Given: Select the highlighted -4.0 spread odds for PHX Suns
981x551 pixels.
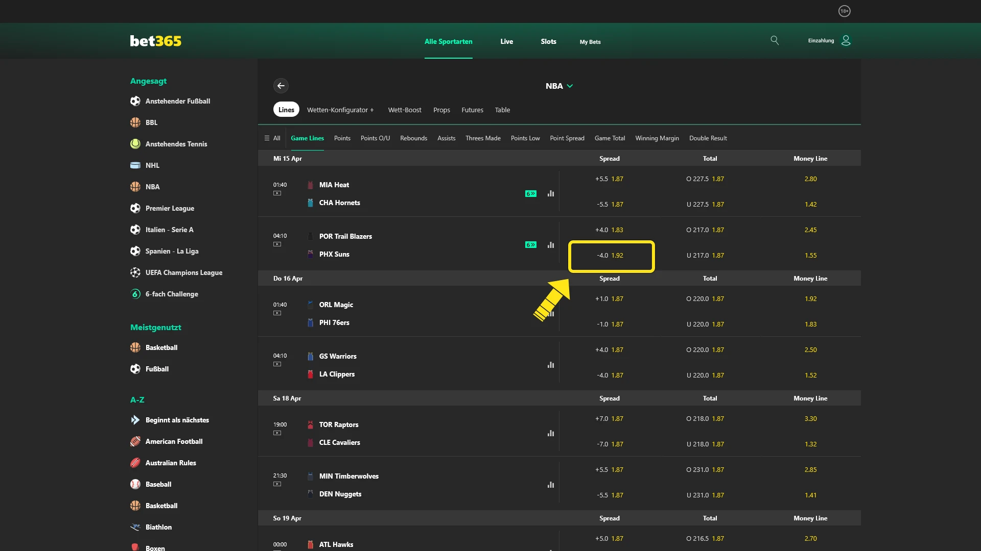Looking at the screenshot, I should tap(611, 256).
